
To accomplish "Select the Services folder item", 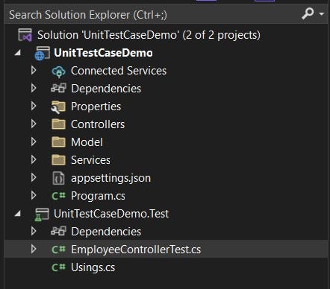I will pos(90,160).
